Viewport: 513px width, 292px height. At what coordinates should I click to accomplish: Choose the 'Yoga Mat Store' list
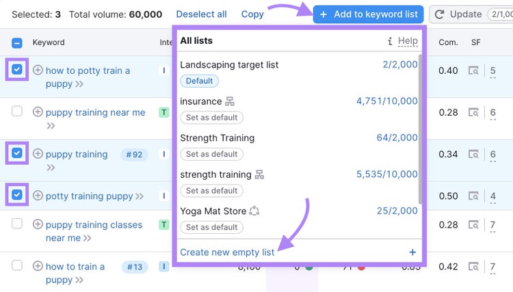pos(213,211)
